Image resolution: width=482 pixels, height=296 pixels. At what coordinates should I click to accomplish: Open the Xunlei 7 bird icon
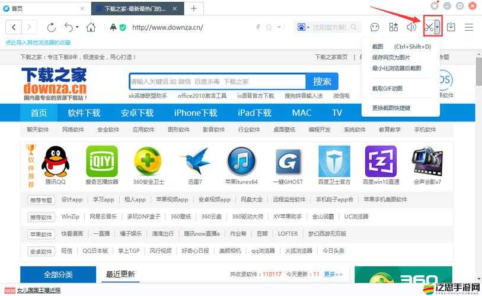click(x=195, y=161)
